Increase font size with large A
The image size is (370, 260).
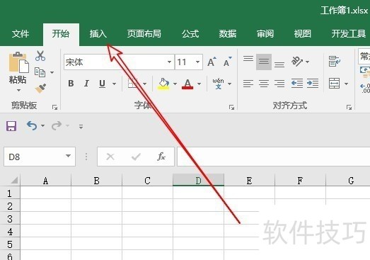click(212, 62)
